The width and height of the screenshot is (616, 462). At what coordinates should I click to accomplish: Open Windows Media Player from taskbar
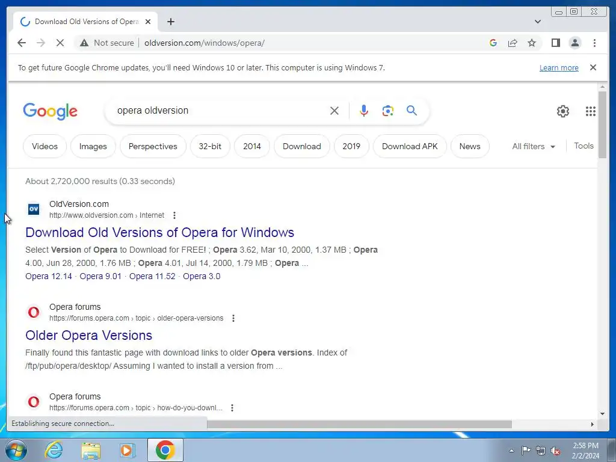(127, 450)
